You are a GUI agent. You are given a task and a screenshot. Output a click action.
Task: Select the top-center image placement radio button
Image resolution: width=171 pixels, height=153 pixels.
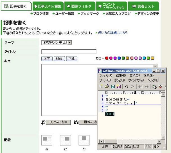click(84, 149)
